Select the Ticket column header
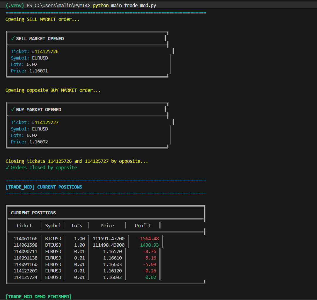317x300 pixels. [24, 225]
